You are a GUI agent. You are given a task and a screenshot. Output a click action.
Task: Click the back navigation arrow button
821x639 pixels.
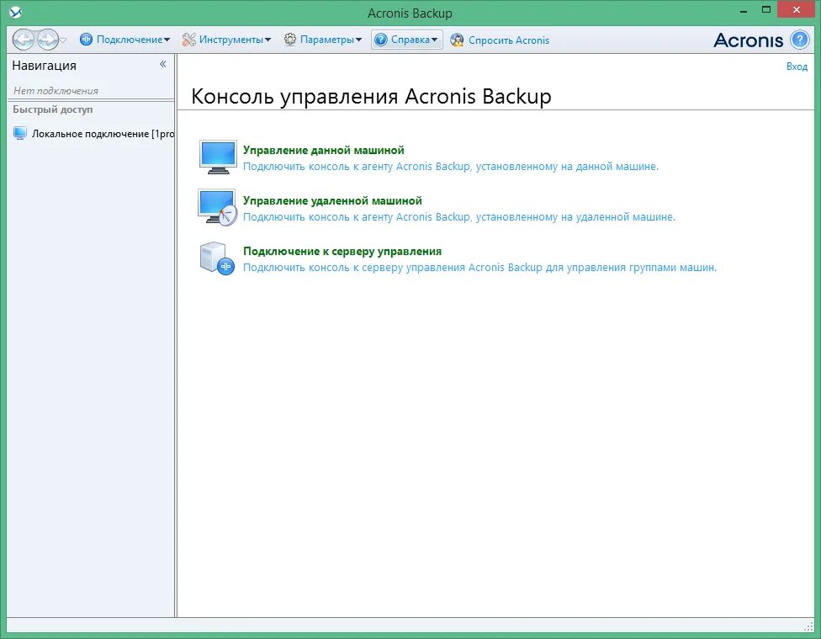(x=23, y=40)
